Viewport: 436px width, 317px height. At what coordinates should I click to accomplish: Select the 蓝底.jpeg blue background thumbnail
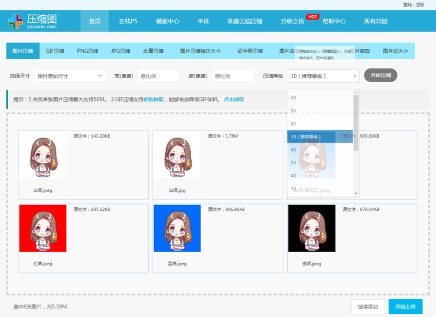(x=177, y=228)
